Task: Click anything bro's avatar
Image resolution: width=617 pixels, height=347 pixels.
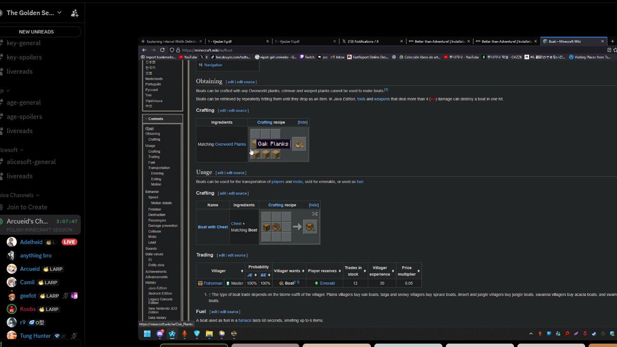Action: [11, 255]
